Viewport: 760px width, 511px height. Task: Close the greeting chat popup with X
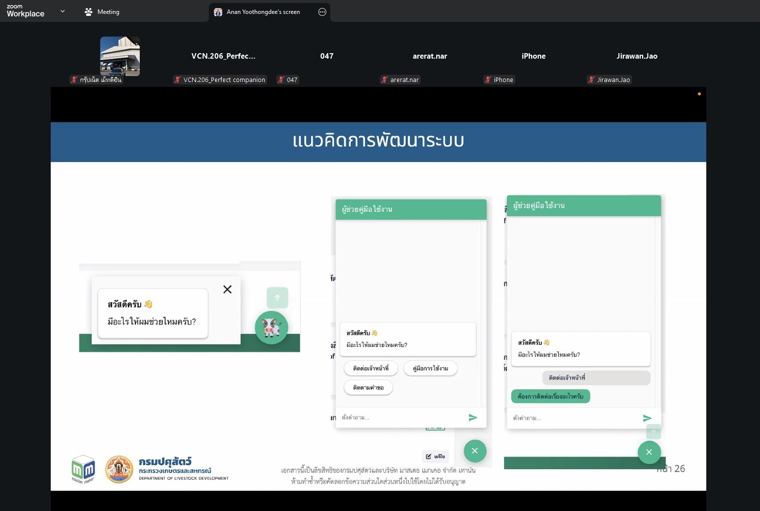(227, 289)
